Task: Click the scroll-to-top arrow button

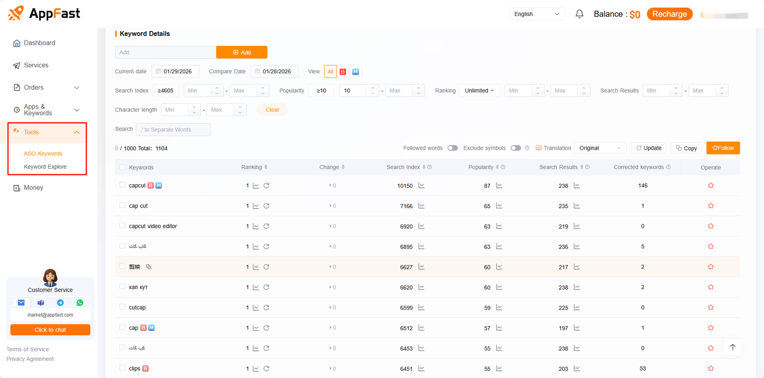Action: pos(732,347)
